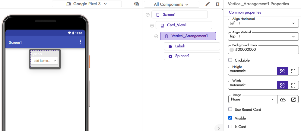Click the upload image cloud icon
The image size is (301, 131).
(x=283, y=99)
